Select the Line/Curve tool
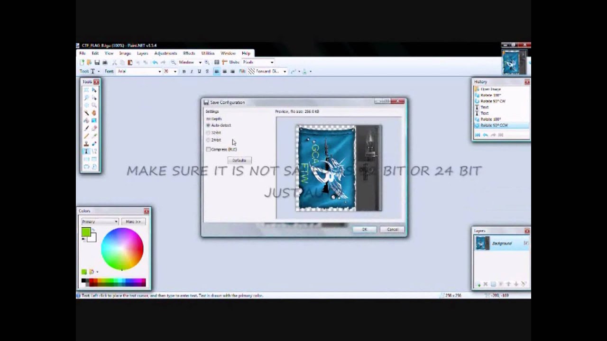 pyautogui.click(x=94, y=151)
